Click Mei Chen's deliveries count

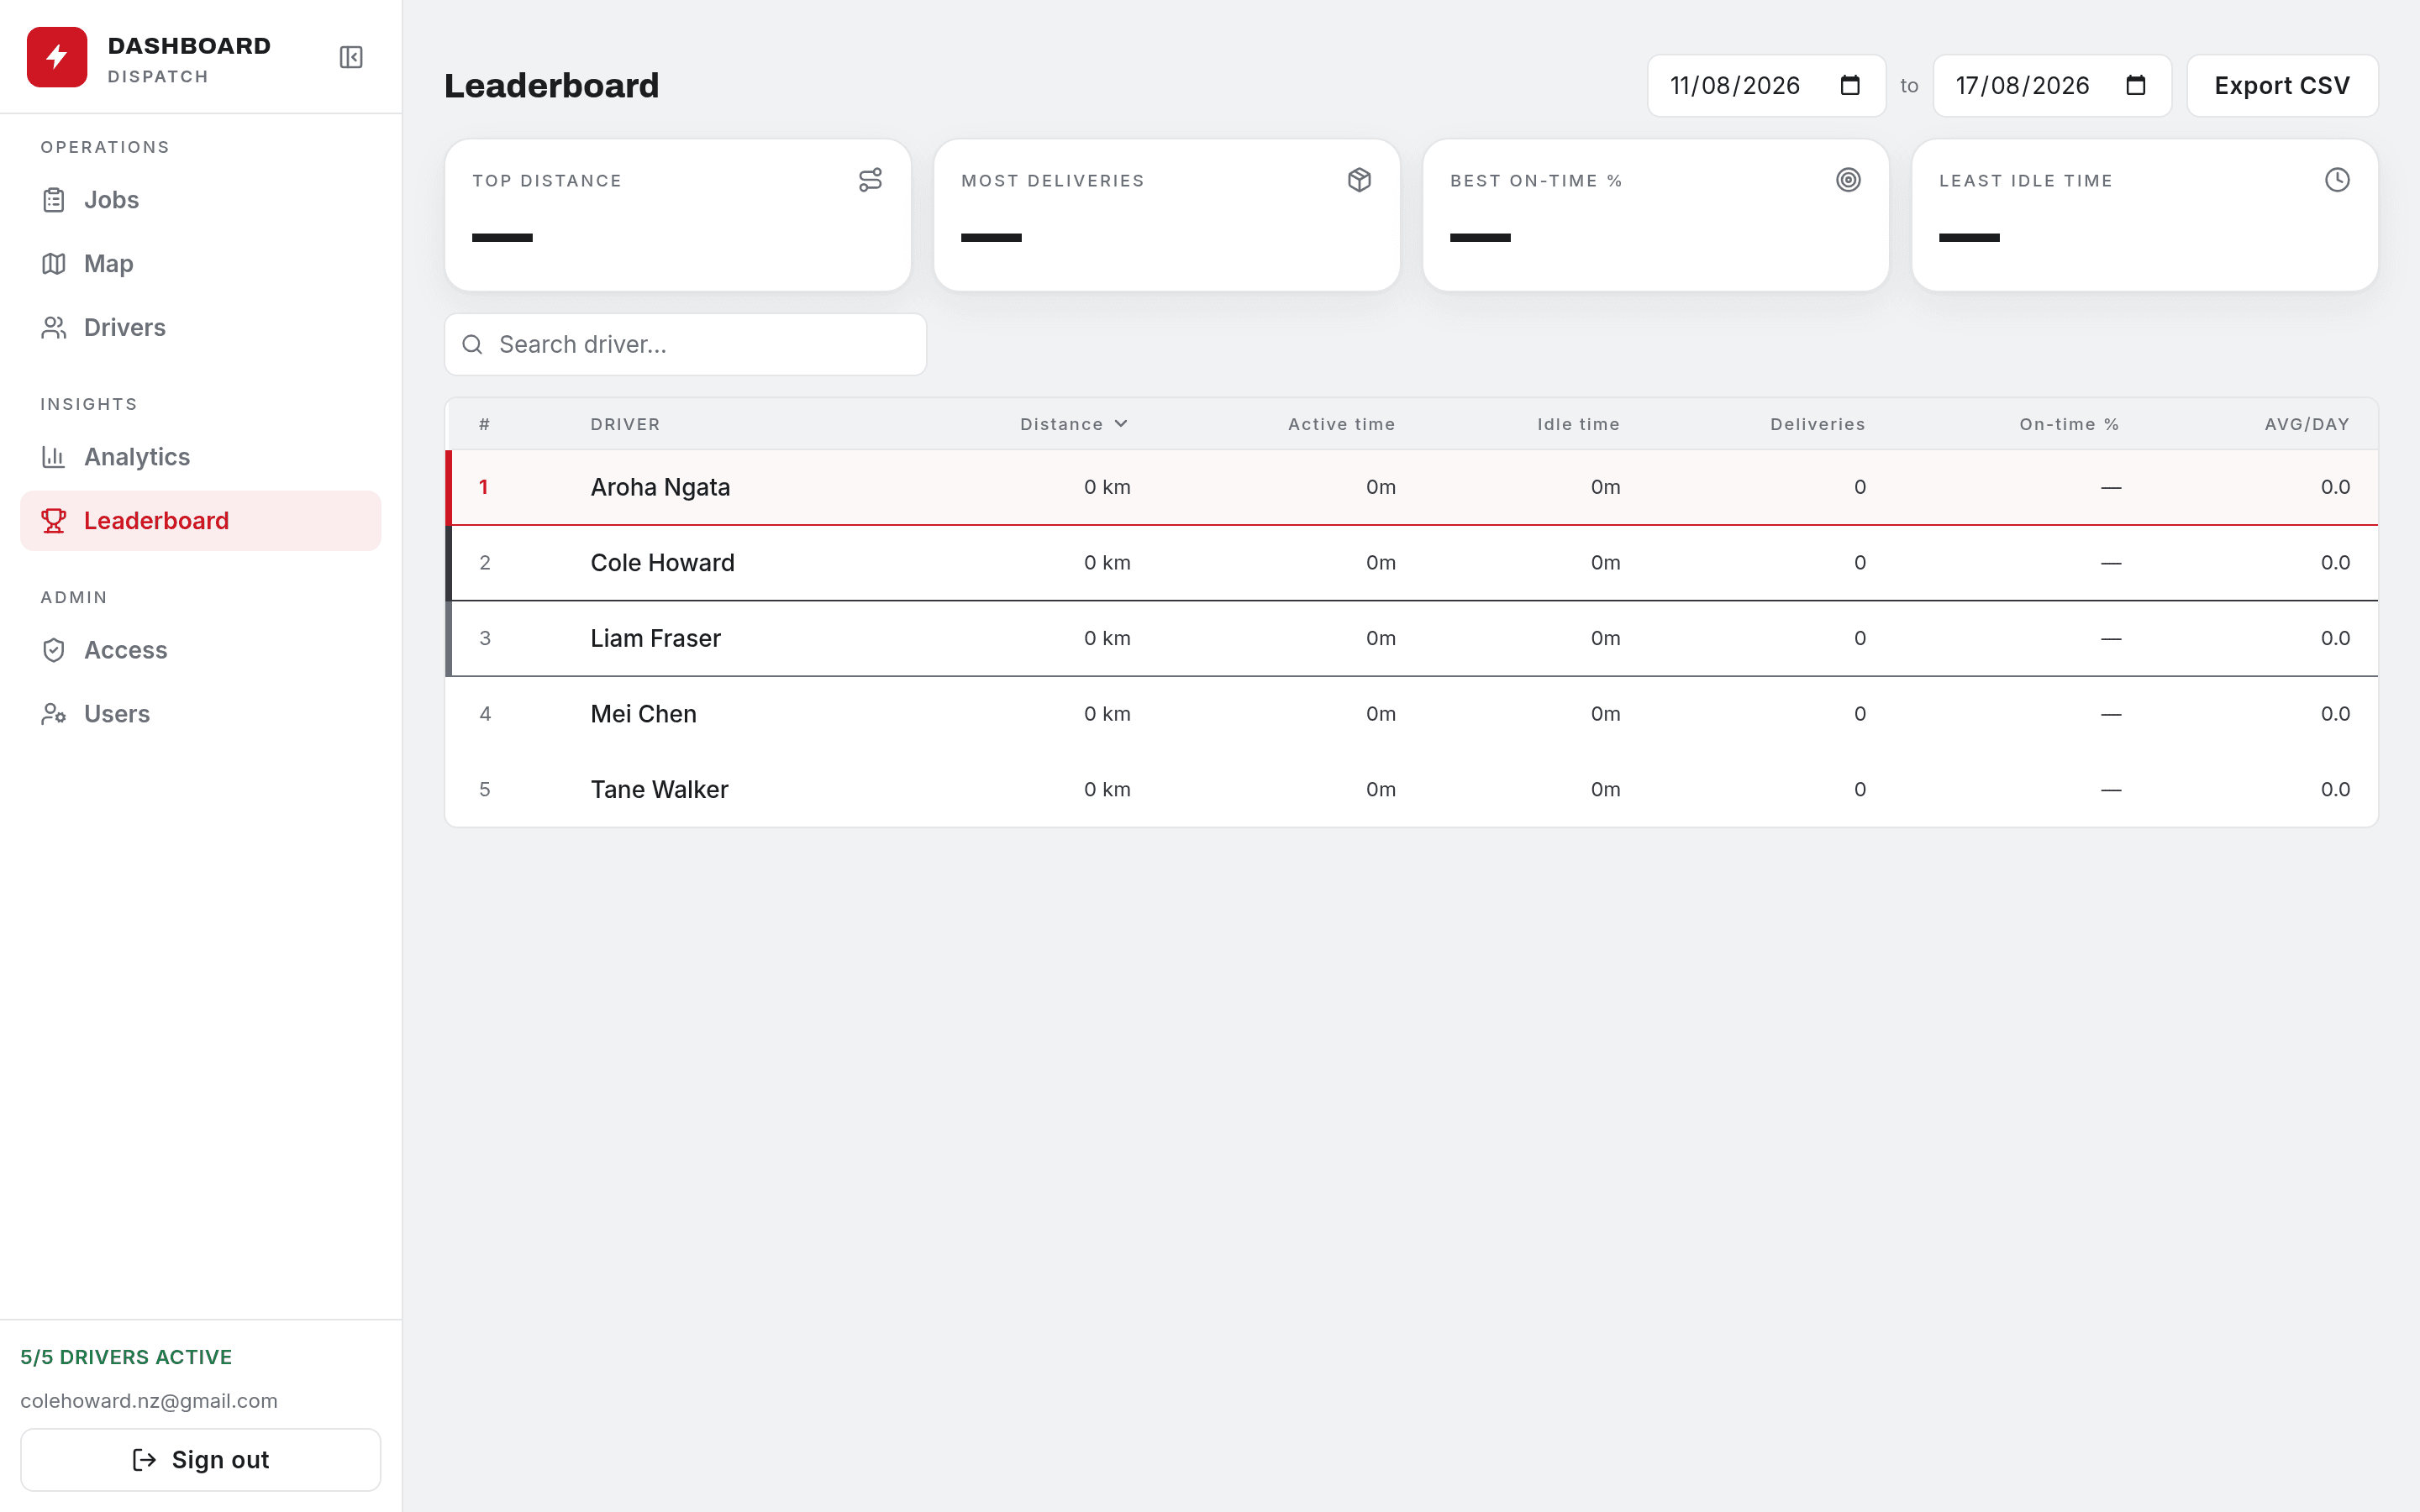click(x=1860, y=714)
